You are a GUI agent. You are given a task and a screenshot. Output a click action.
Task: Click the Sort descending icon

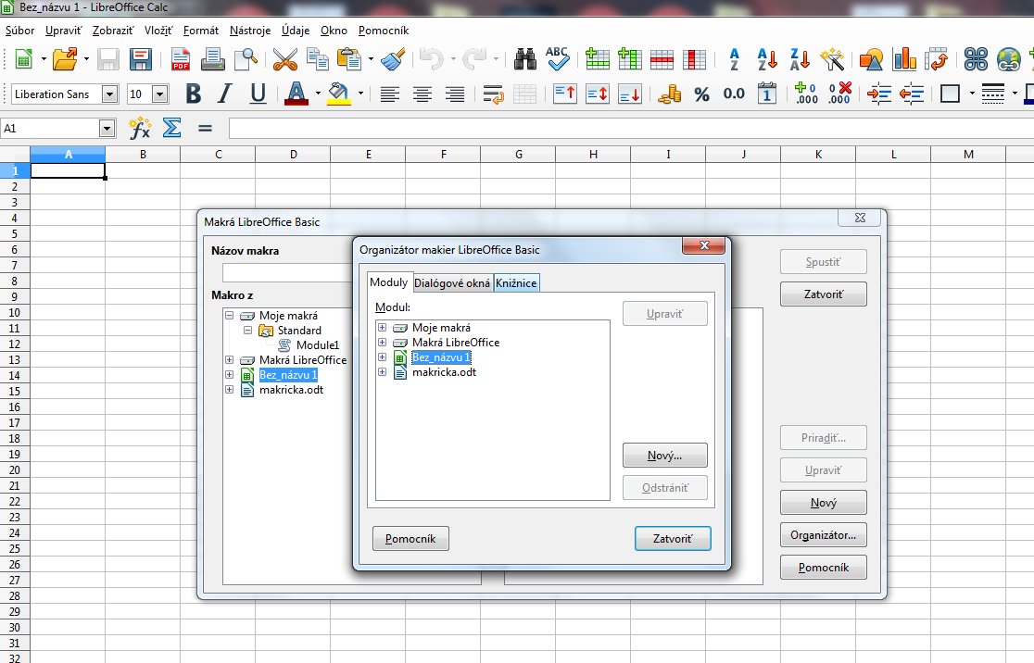click(800, 59)
